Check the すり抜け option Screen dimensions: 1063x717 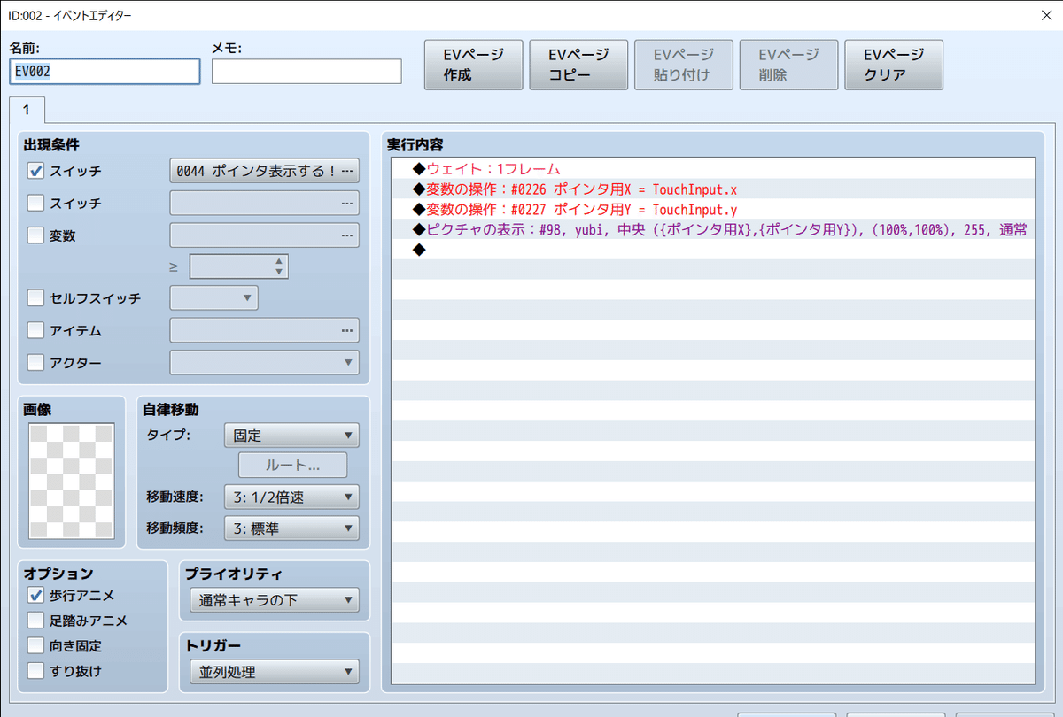(x=36, y=670)
